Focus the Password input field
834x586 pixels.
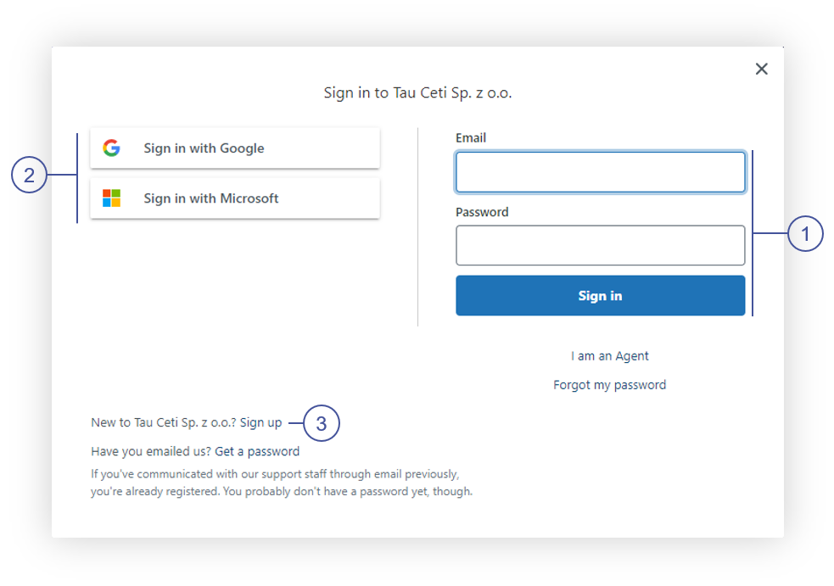(600, 245)
